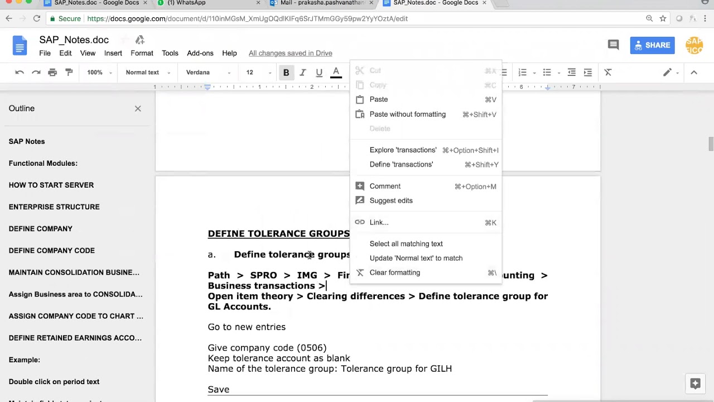Click All changes saved in Drive link
This screenshot has width=714, height=402.
291,53
